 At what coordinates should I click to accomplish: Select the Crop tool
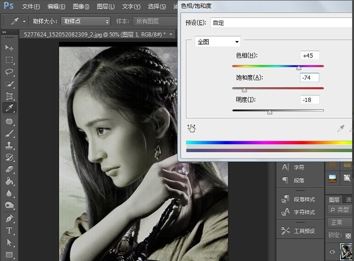tap(9, 96)
